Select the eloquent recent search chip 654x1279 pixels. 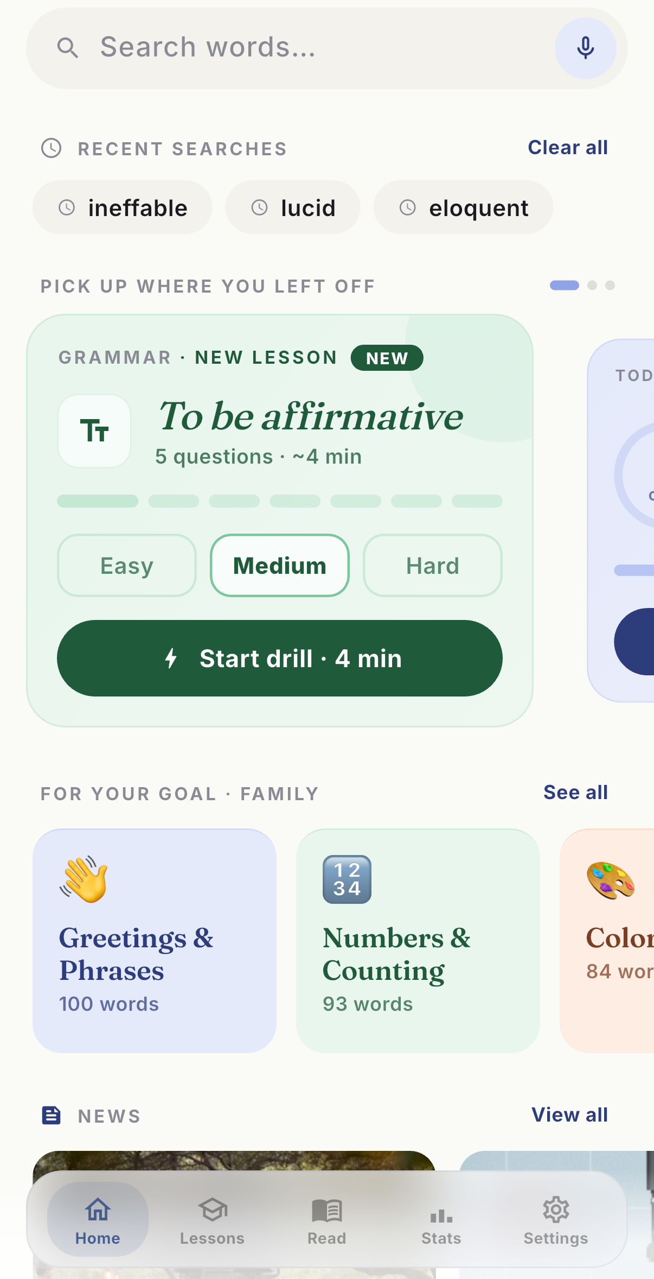tap(463, 207)
